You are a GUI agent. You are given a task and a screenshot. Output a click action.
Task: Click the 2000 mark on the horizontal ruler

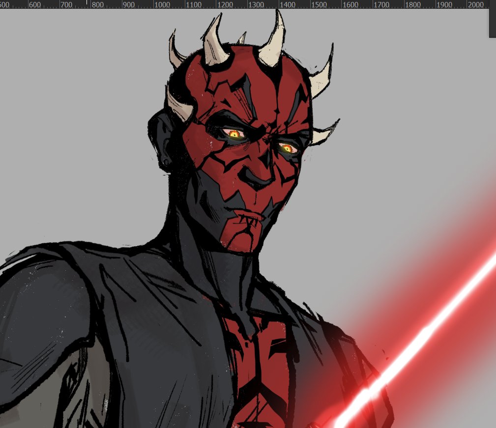pos(475,5)
